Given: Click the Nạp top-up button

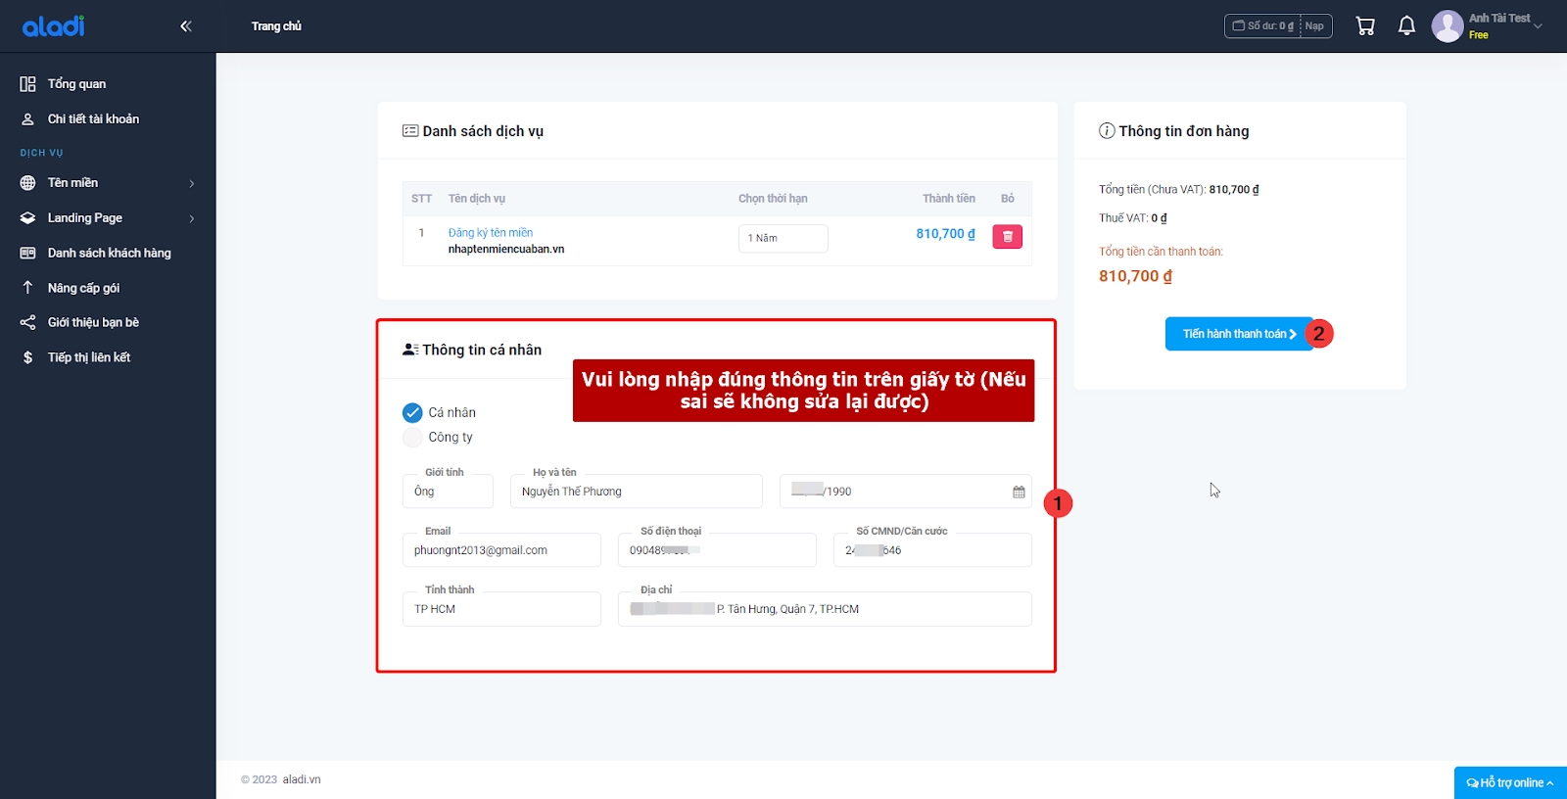Looking at the screenshot, I should tap(1314, 26).
